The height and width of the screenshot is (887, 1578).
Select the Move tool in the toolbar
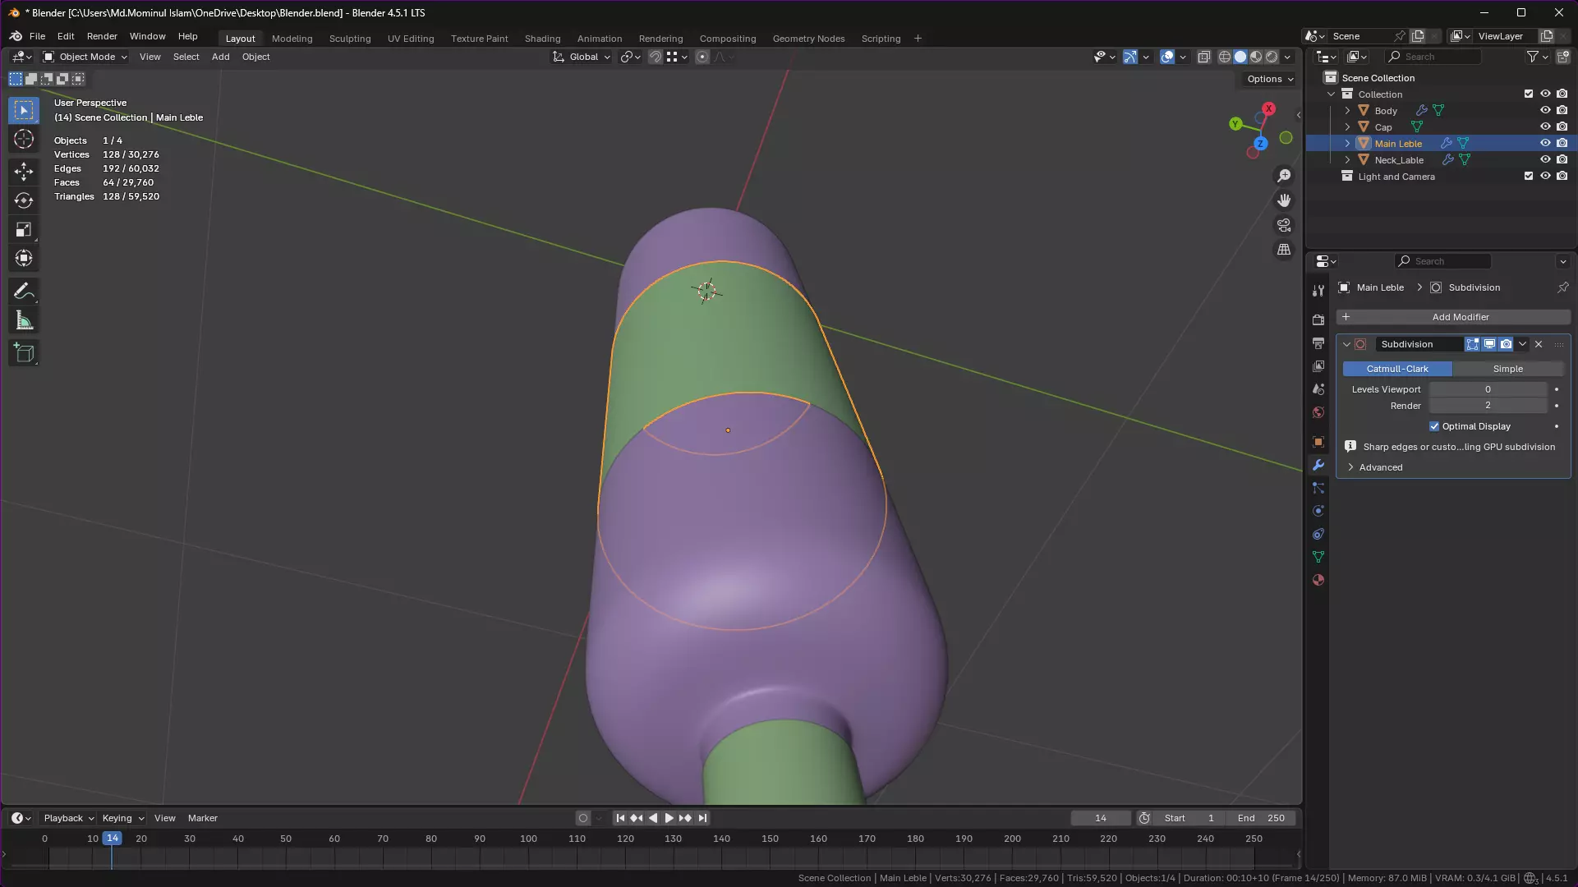(24, 171)
